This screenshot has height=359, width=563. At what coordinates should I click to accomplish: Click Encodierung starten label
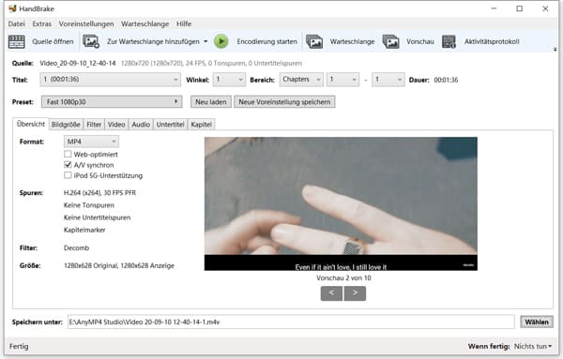[266, 41]
